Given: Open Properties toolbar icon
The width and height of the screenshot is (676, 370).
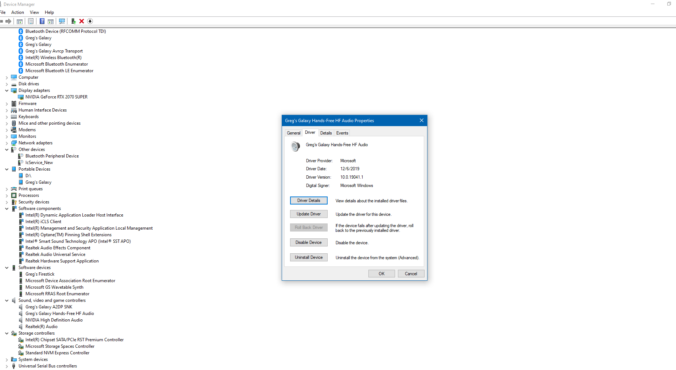Looking at the screenshot, I should pos(31,21).
